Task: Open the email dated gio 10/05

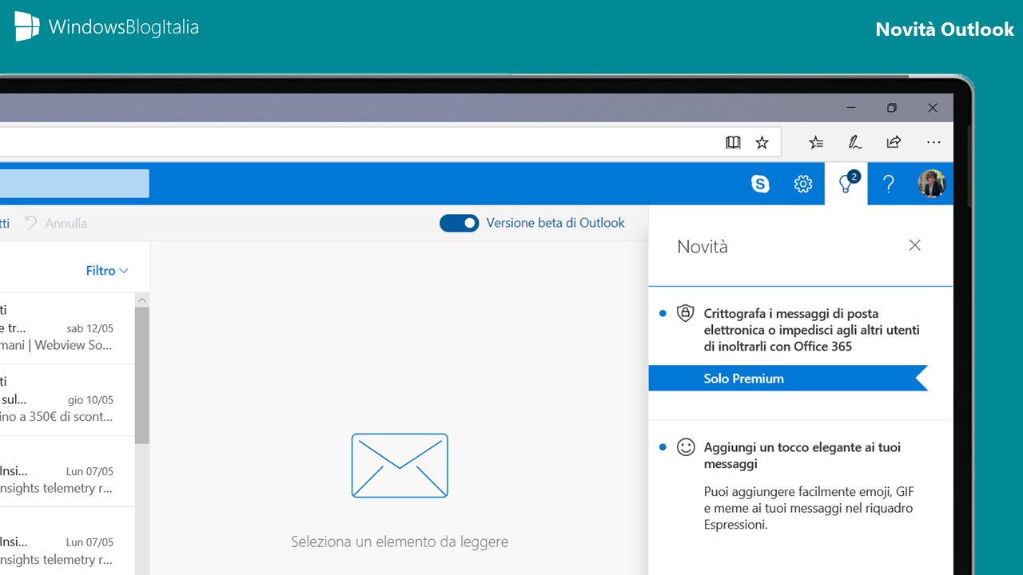Action: pos(67,400)
